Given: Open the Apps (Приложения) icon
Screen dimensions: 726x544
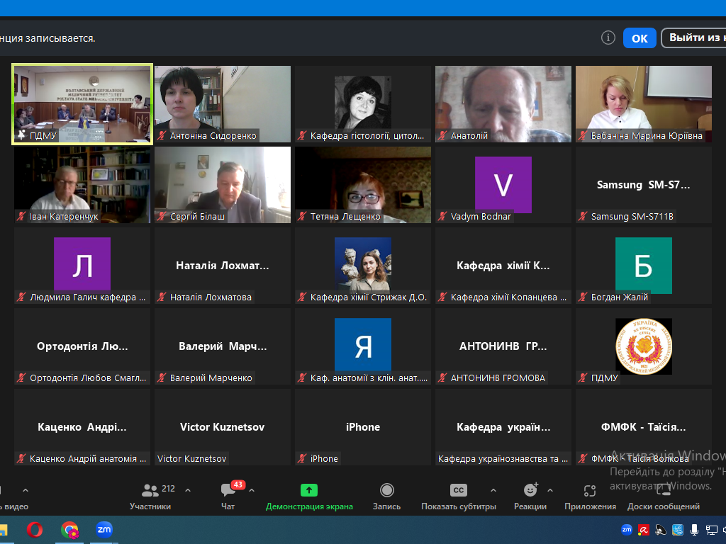Looking at the screenshot, I should click(x=590, y=490).
